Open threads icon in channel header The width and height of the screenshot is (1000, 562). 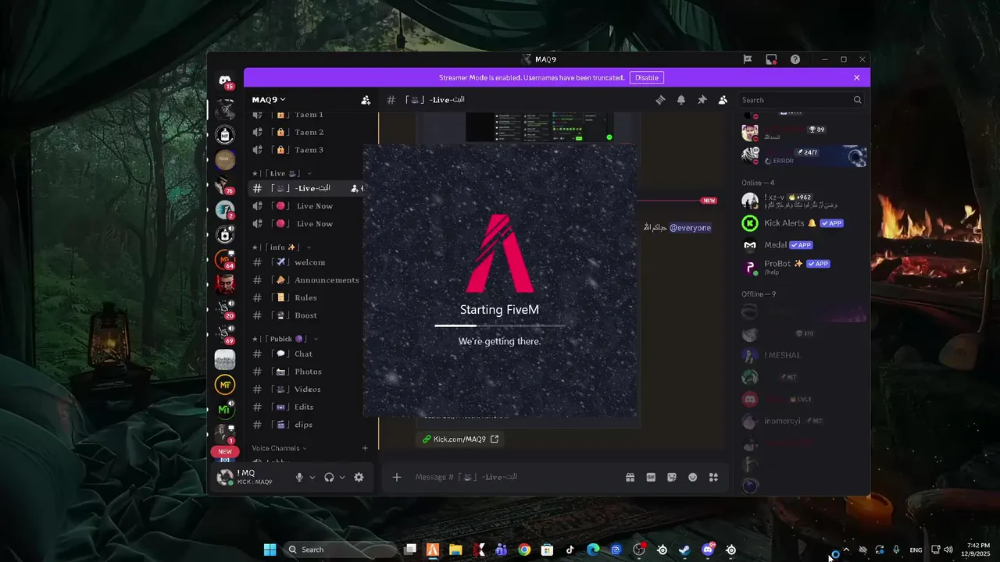pyautogui.click(x=660, y=100)
